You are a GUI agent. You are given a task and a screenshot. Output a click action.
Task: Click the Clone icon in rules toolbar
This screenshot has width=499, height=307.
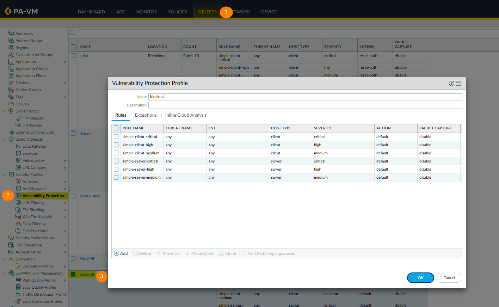coord(221,253)
